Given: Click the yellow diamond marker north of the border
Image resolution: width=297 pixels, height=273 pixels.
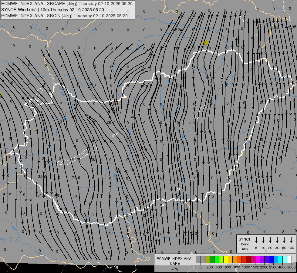Looking at the screenshot, I should tap(205, 42).
